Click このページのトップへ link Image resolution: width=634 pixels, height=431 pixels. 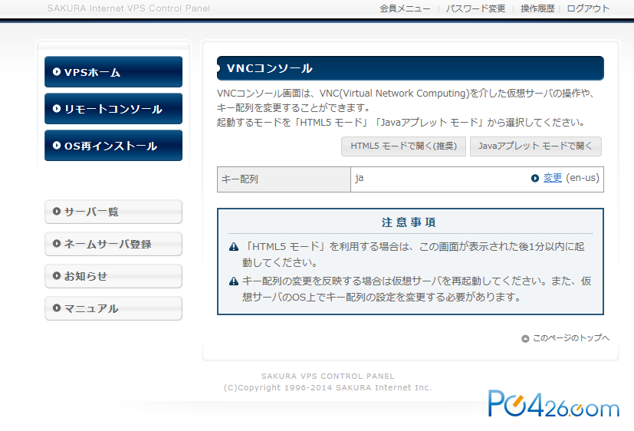pyautogui.click(x=571, y=338)
